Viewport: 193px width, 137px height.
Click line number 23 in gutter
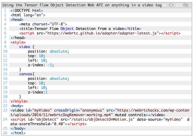[x=5, y=110]
